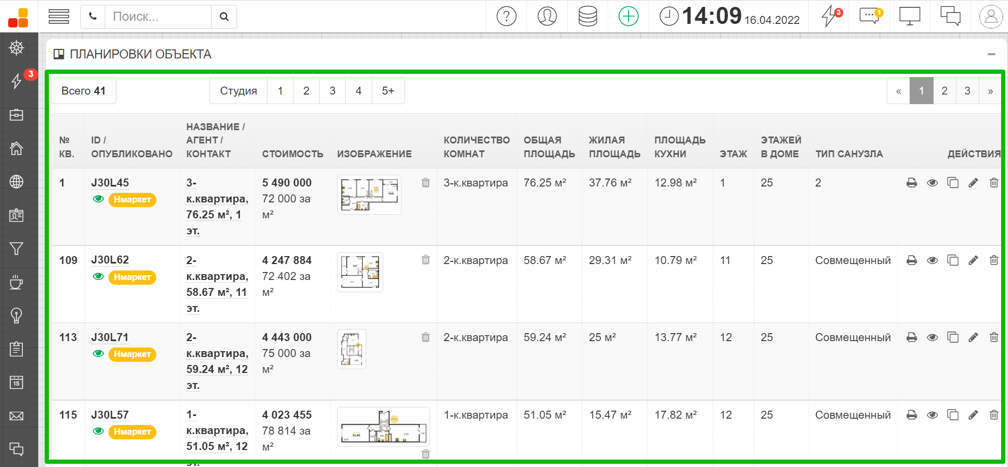Click the Поиск search input field

158,16
